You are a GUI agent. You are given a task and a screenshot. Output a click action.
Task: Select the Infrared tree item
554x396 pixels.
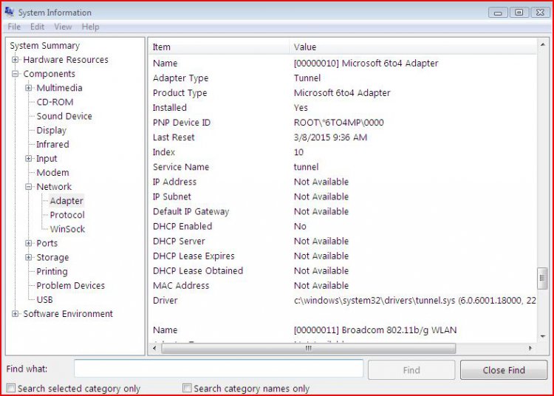coord(52,145)
